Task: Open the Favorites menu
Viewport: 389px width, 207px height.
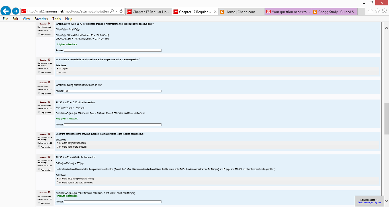Action: (x=41, y=18)
